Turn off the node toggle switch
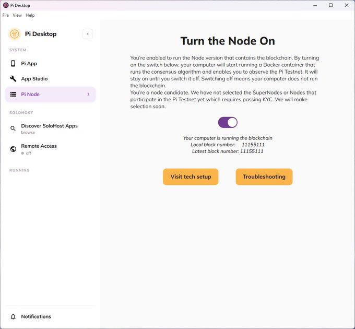The image size is (355, 329). pyautogui.click(x=228, y=122)
